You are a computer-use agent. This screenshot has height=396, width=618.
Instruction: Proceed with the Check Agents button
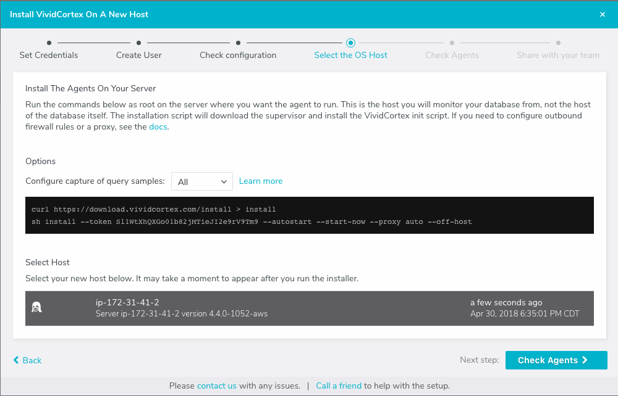[556, 360]
